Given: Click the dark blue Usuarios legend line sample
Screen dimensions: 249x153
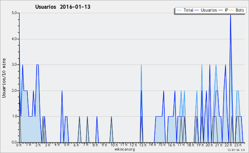Looking at the screenshot, I should 197,10.
